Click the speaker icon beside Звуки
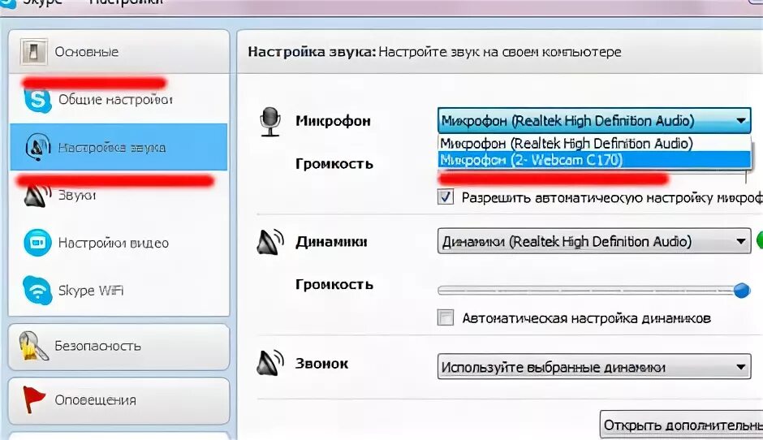The image size is (763, 440). tap(37, 195)
